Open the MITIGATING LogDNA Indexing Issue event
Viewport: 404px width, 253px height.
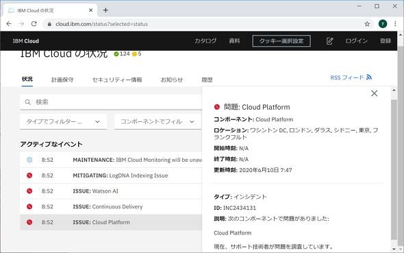111,176
